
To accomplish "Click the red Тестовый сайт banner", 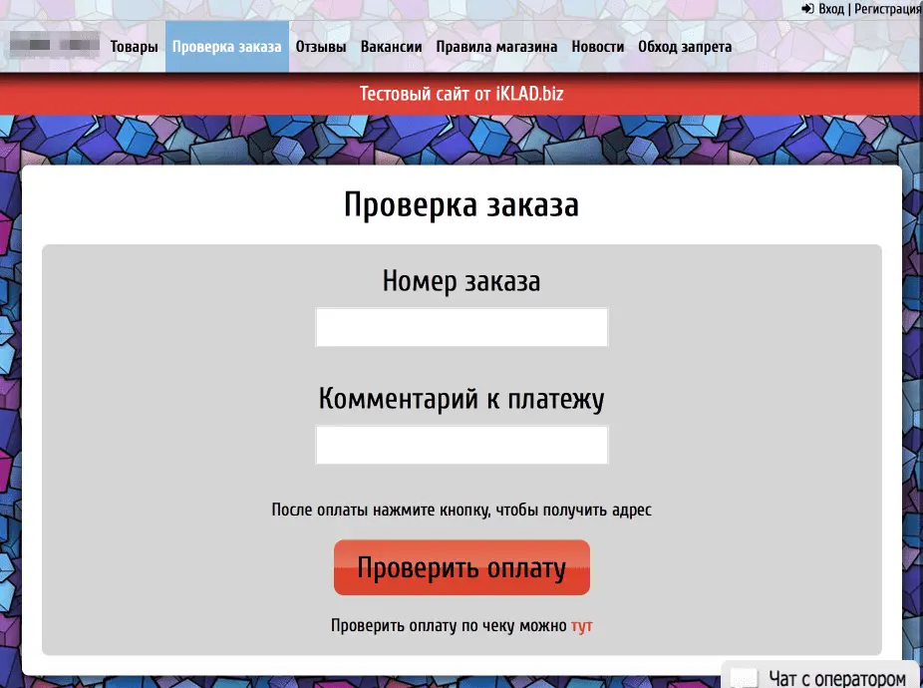I will pyautogui.click(x=461, y=95).
